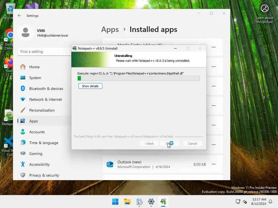Click the Outlook (new) app icon

coord(110,164)
